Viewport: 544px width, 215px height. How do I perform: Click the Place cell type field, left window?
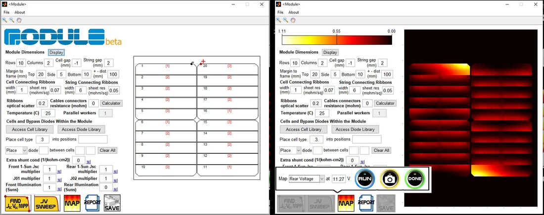(x=43, y=139)
